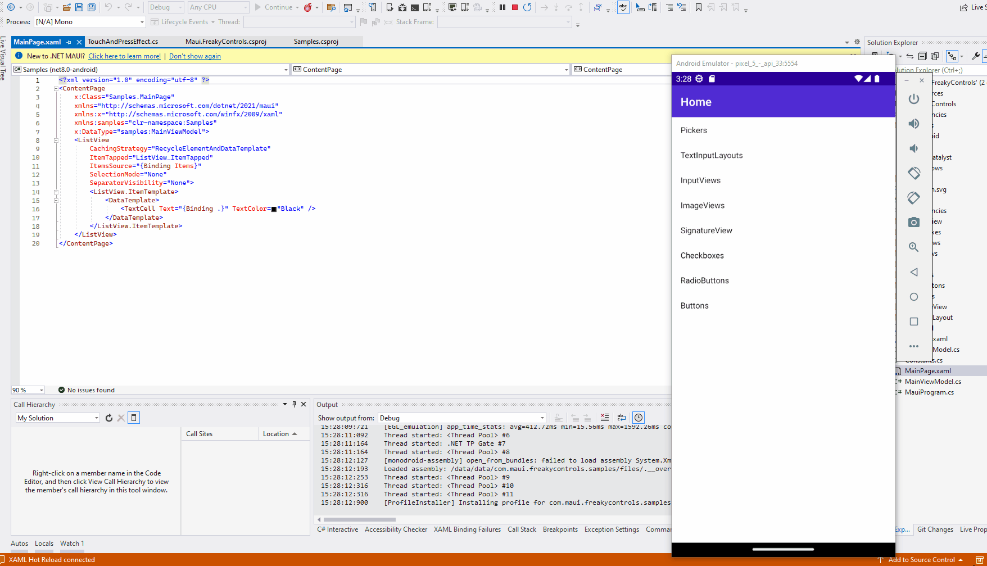
Task: Switch to TouchAndPressEffect.cs tab
Action: coord(125,41)
